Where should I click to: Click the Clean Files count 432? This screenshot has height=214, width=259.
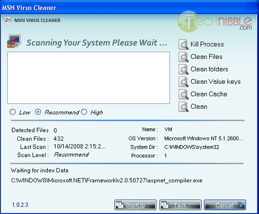click(x=59, y=139)
